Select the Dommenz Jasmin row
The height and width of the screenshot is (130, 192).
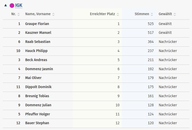(39, 69)
